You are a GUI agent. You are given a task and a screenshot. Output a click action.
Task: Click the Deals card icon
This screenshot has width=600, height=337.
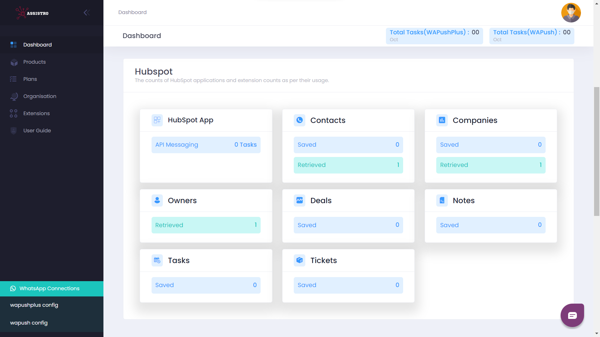click(x=299, y=200)
